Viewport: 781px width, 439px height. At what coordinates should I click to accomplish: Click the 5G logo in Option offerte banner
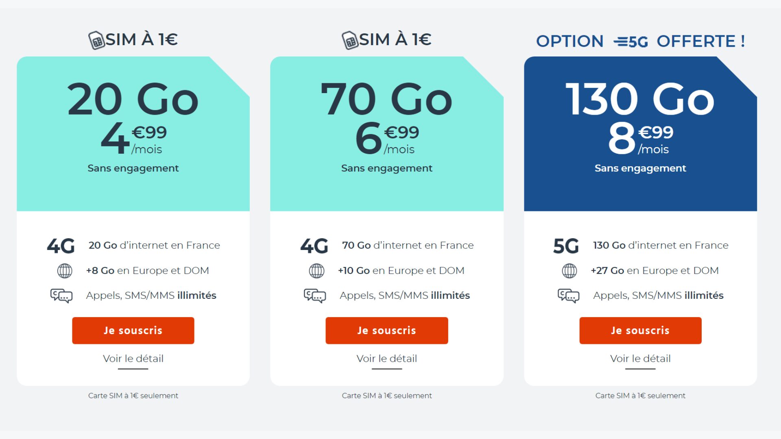pyautogui.click(x=630, y=41)
